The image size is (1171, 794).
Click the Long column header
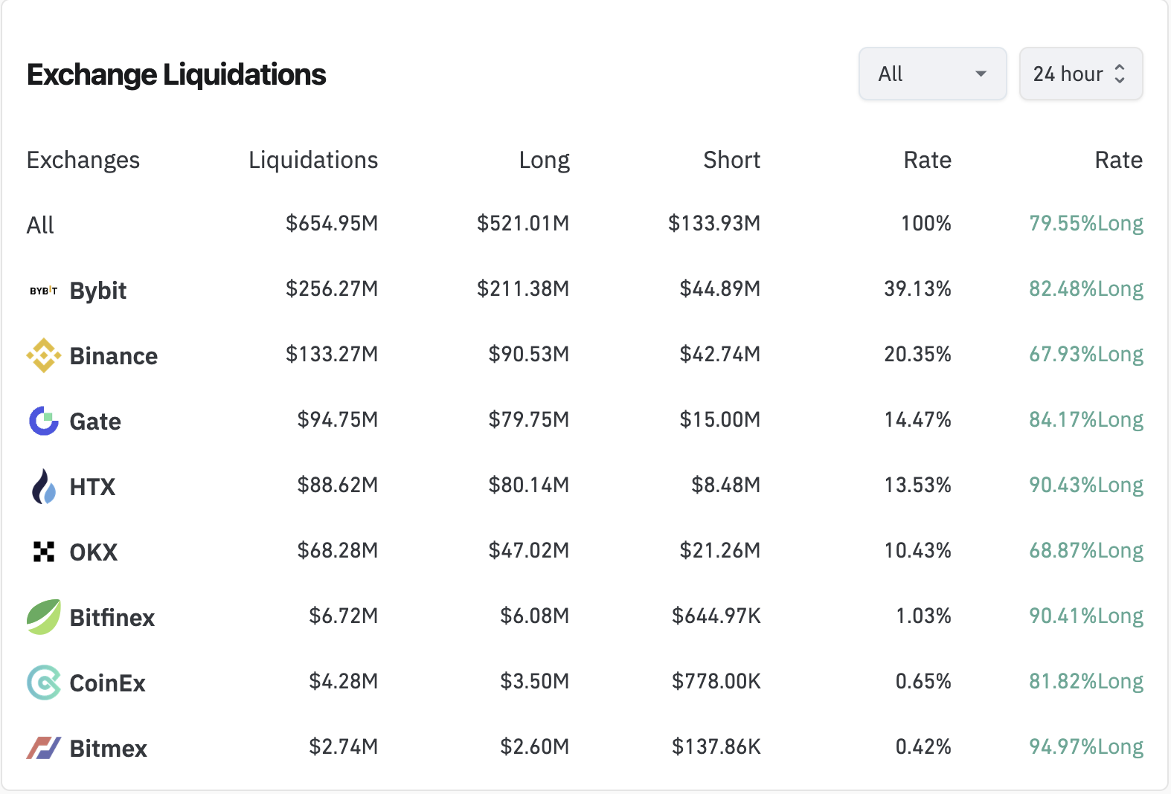(545, 161)
